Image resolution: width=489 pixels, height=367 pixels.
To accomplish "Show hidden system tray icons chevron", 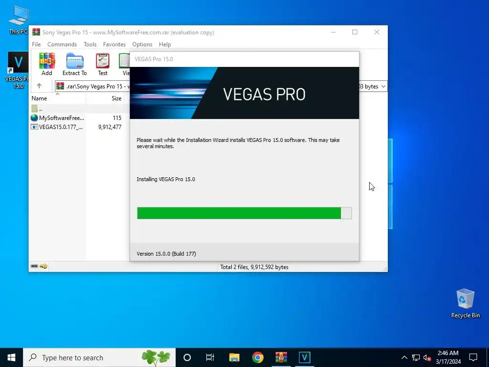I will 404,357.
